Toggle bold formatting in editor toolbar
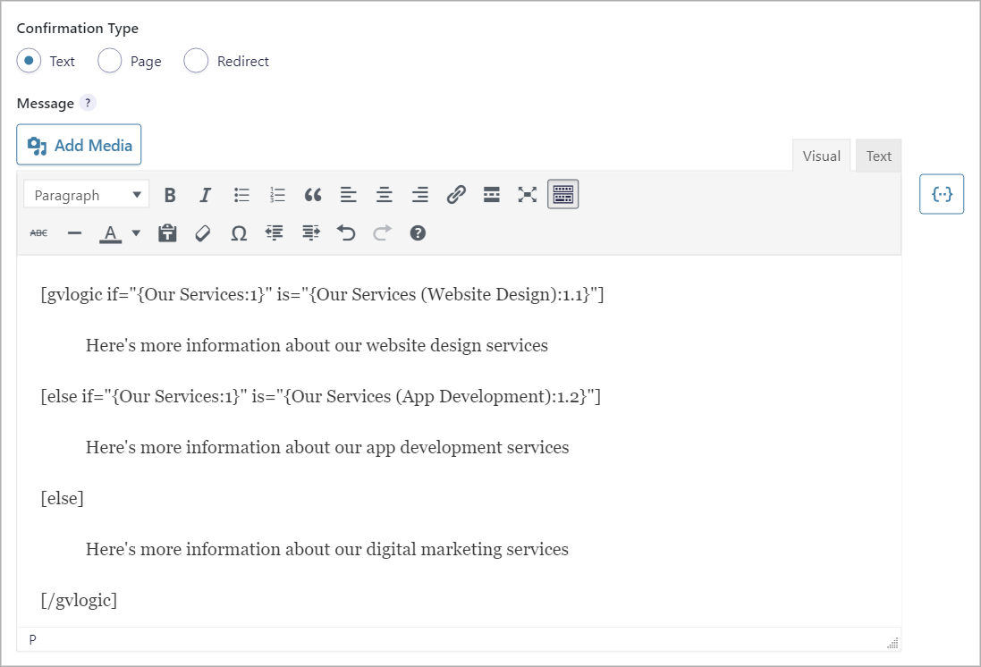 [170, 195]
